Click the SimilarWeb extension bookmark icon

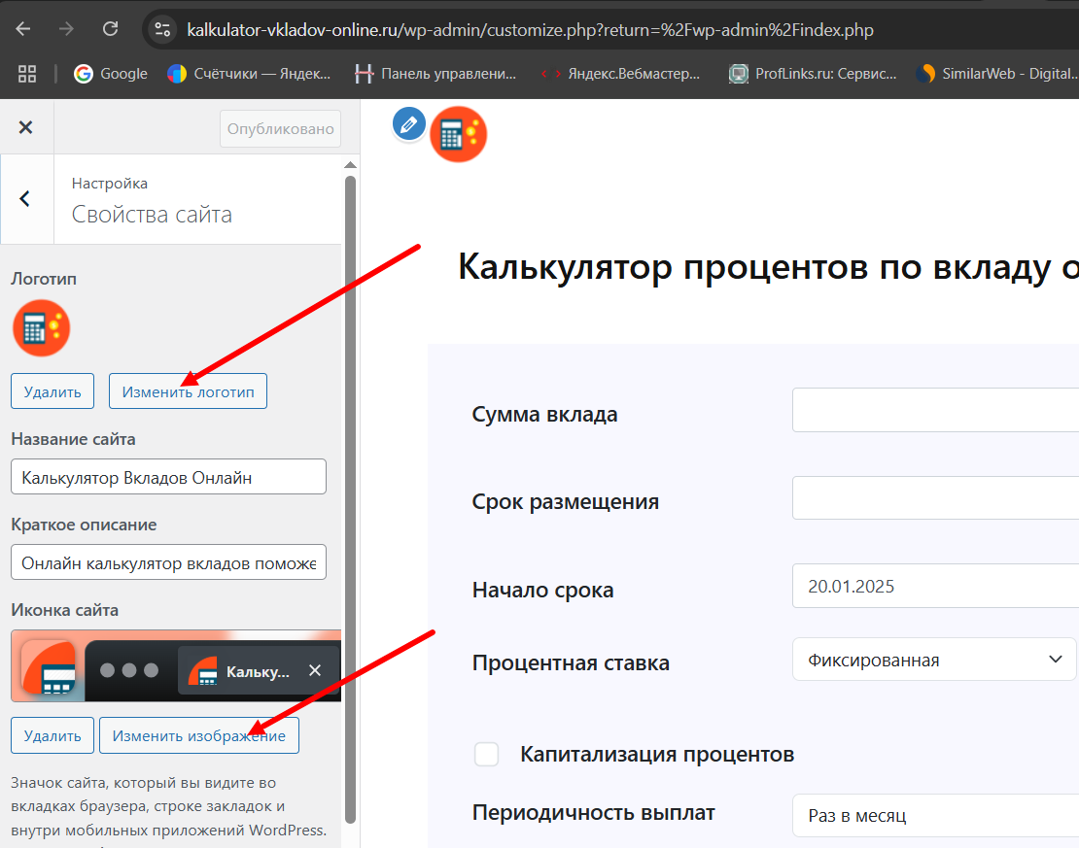click(924, 73)
